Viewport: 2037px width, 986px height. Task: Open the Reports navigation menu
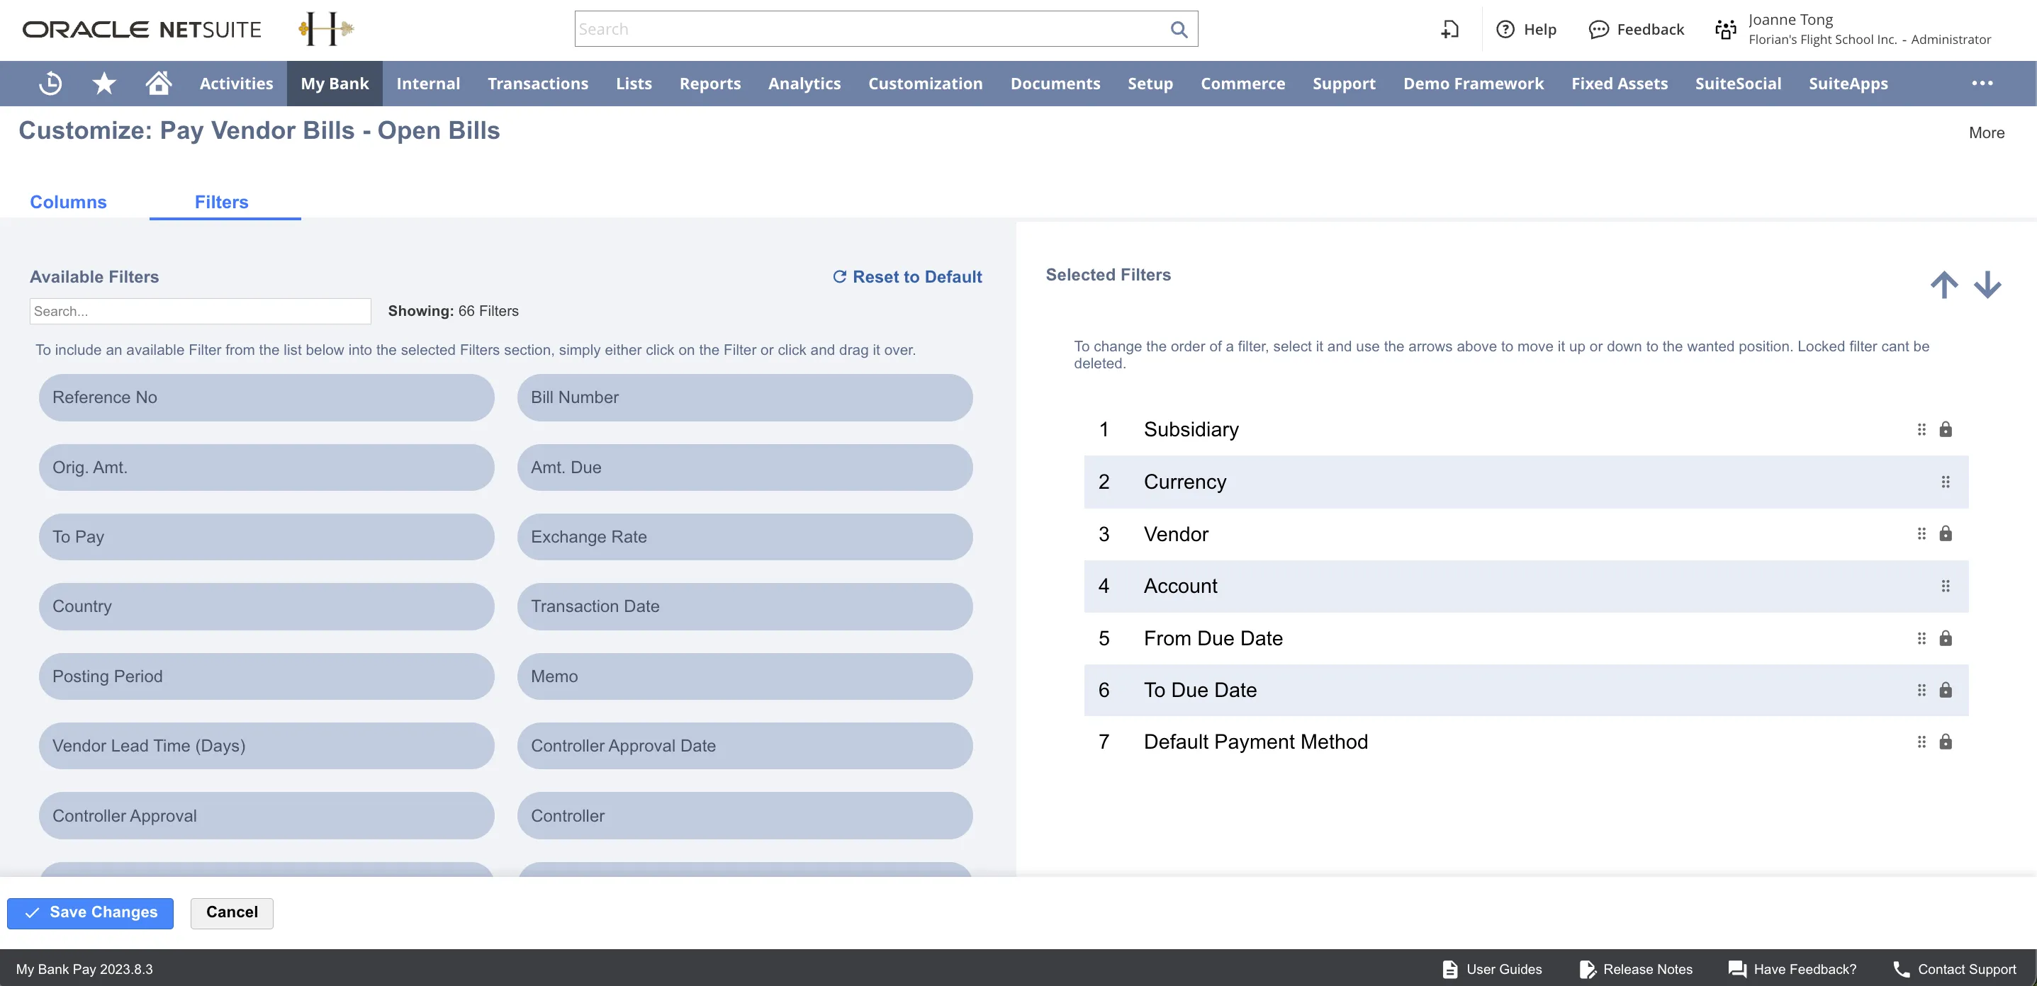[709, 83]
